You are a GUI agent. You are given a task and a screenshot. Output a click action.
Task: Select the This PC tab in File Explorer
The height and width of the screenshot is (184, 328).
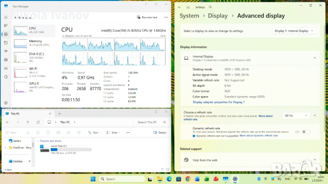click(28, 113)
